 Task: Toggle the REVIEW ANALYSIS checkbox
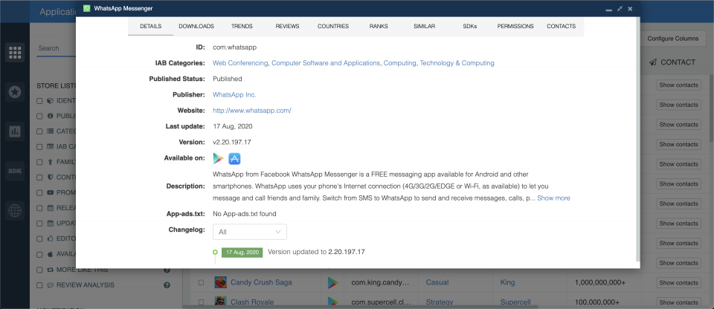coord(39,285)
